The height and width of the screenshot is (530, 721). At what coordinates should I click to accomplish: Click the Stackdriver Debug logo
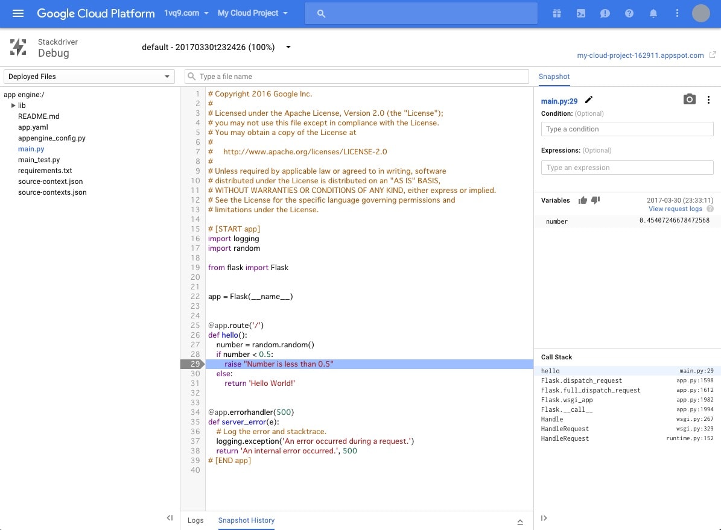coord(18,48)
